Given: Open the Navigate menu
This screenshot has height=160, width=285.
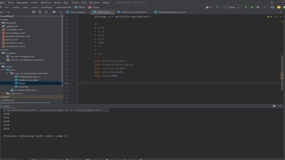Looking at the screenshot, I should tap(22, 3).
